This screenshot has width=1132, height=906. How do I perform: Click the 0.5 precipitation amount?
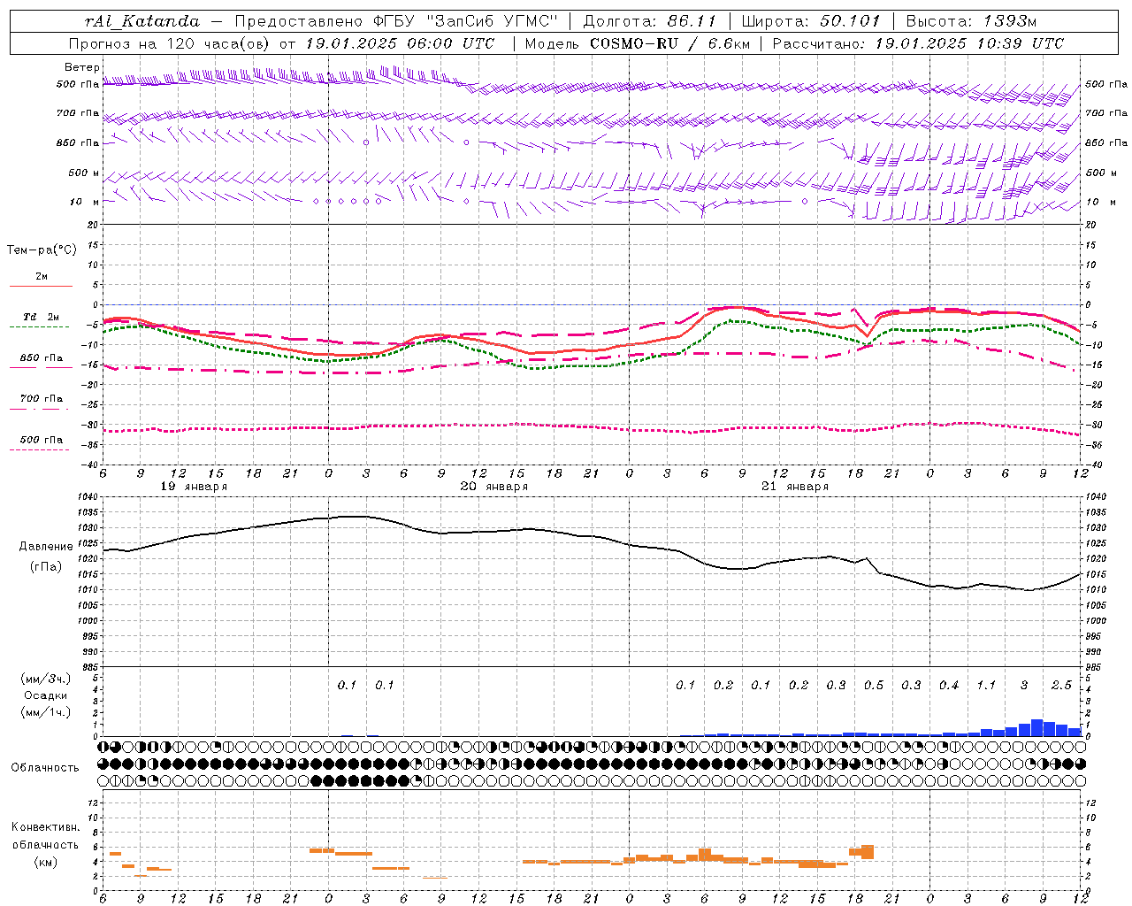click(874, 686)
